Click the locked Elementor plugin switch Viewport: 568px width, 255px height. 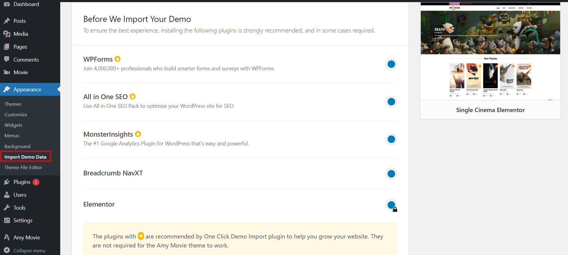tap(391, 205)
